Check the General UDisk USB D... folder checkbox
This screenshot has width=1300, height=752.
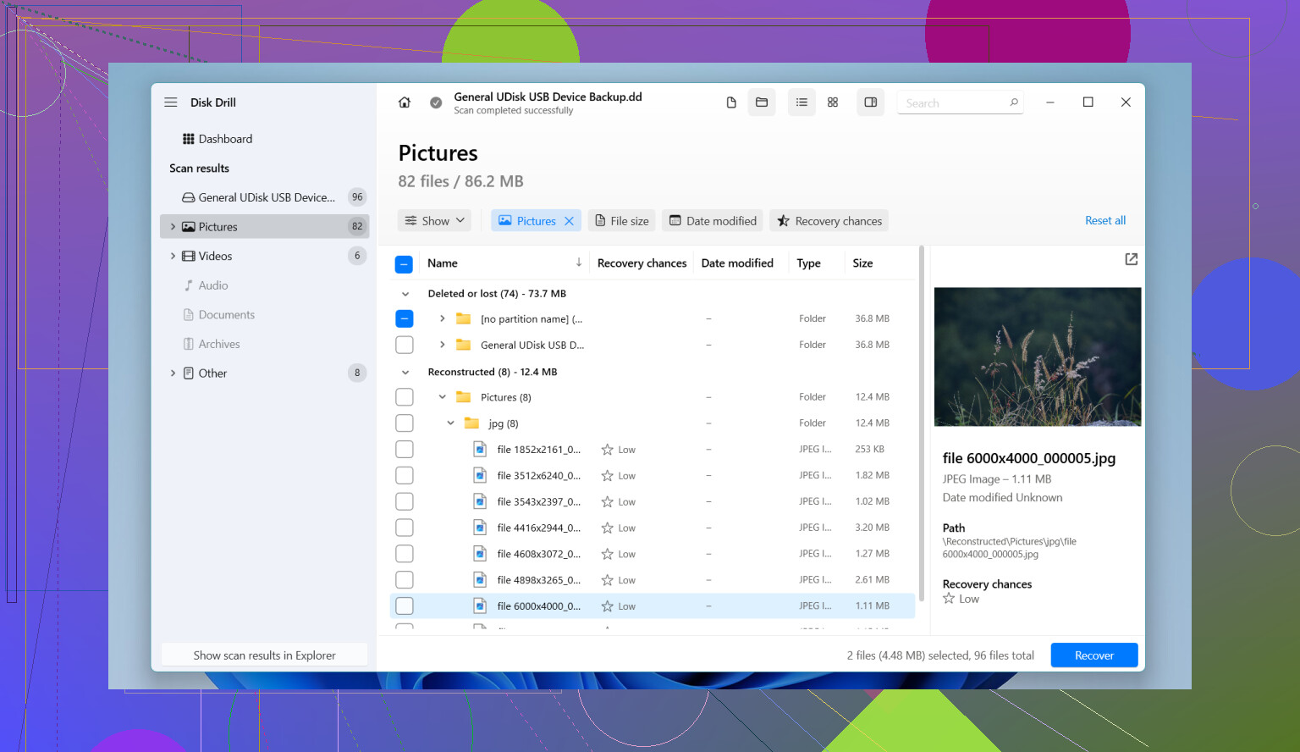pyautogui.click(x=405, y=345)
